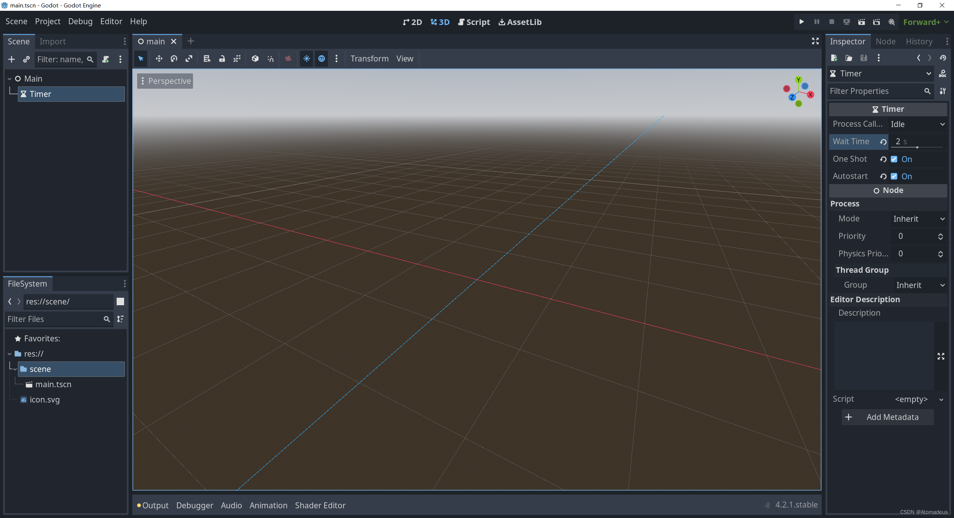
Task: Disable the Autostart checkbox
Action: point(894,177)
